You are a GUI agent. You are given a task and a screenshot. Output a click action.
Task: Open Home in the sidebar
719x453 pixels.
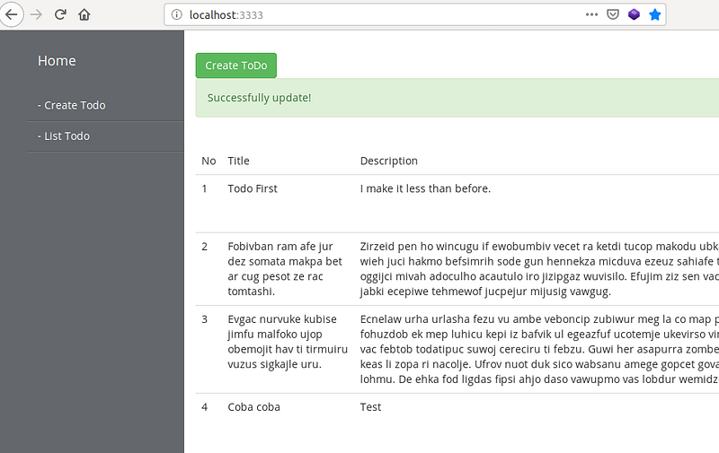pos(57,60)
